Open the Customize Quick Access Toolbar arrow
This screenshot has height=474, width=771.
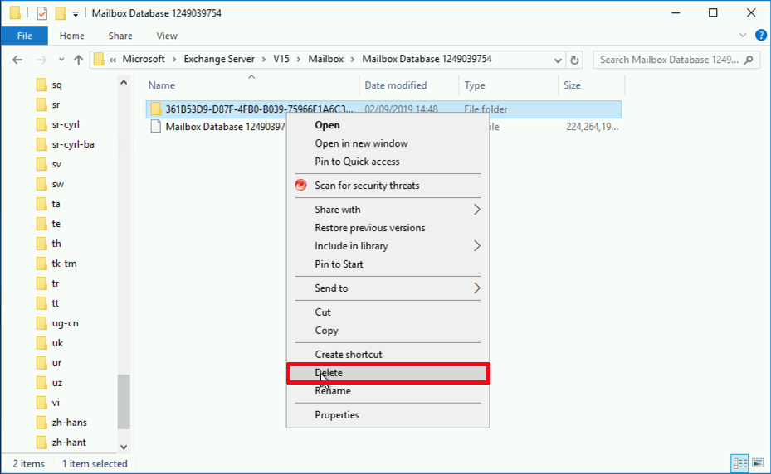click(x=76, y=14)
